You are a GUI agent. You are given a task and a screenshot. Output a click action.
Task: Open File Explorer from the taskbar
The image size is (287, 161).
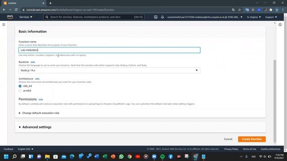pyautogui.click(x=48, y=157)
